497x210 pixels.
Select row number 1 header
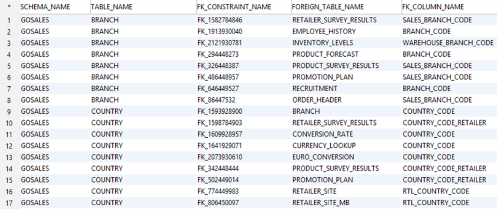pos(10,20)
